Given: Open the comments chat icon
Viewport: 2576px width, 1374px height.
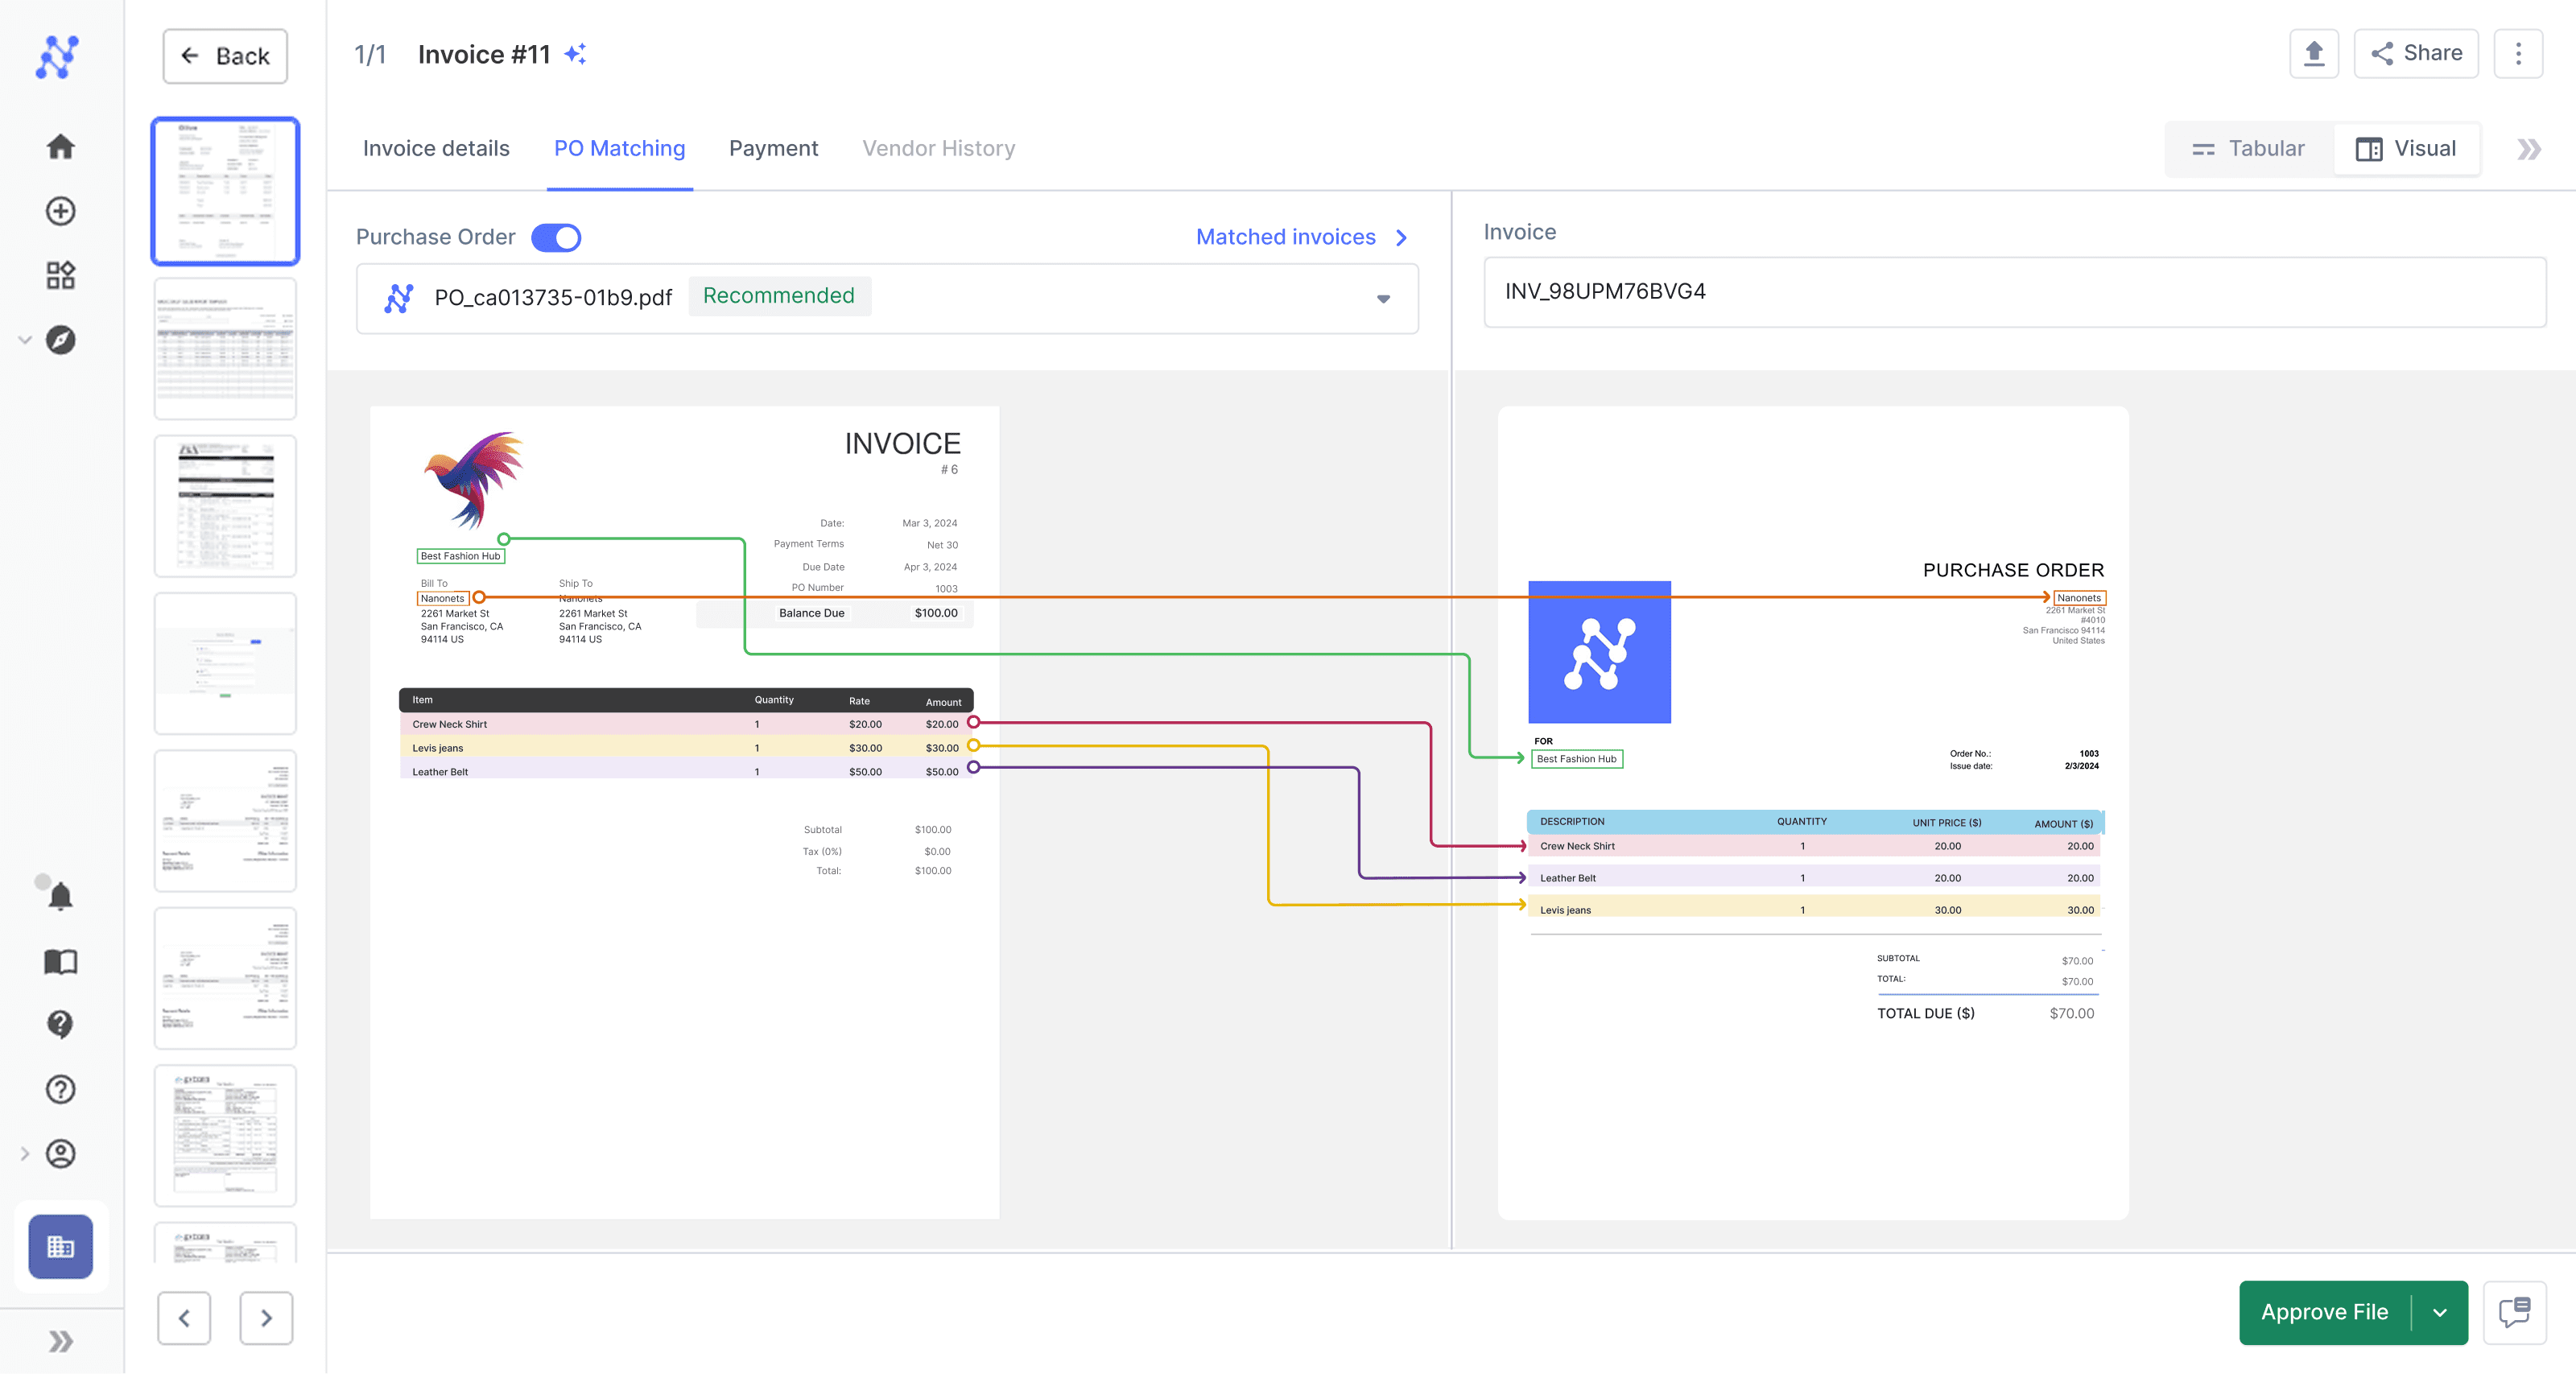Looking at the screenshot, I should click(x=2514, y=1312).
